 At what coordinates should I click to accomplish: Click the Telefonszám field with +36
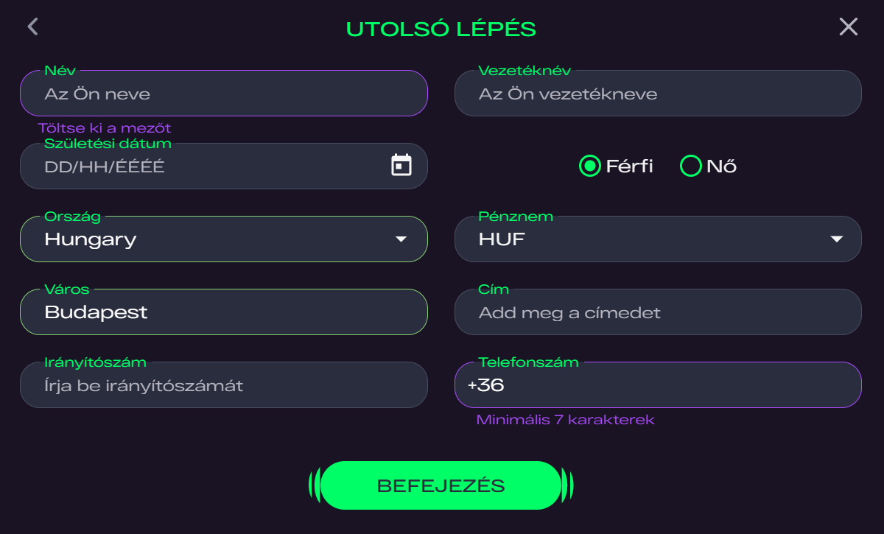[x=658, y=385]
